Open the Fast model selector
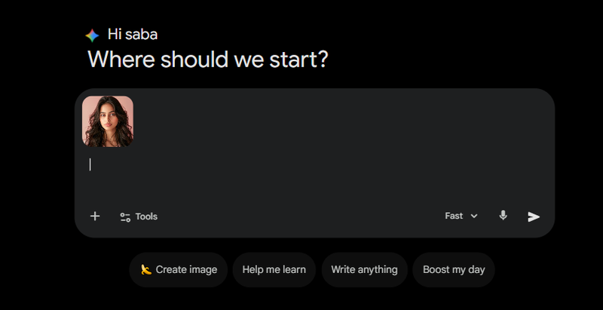The width and height of the screenshot is (603, 310). pos(454,216)
